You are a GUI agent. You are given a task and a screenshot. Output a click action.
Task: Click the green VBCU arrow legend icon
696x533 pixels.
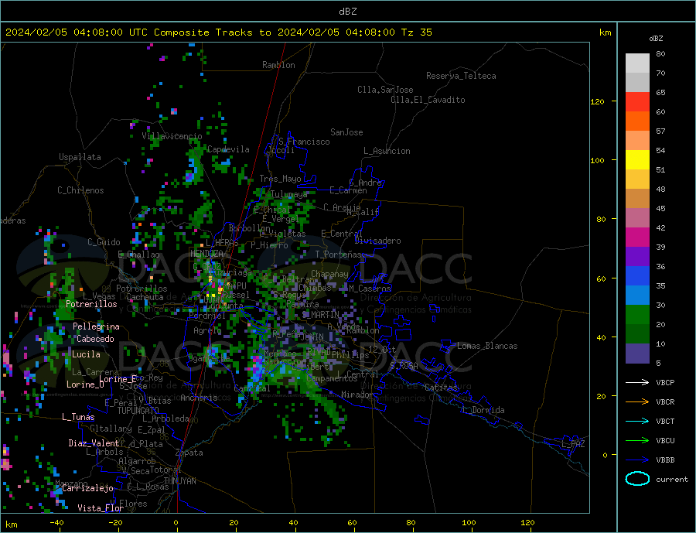tap(637, 441)
